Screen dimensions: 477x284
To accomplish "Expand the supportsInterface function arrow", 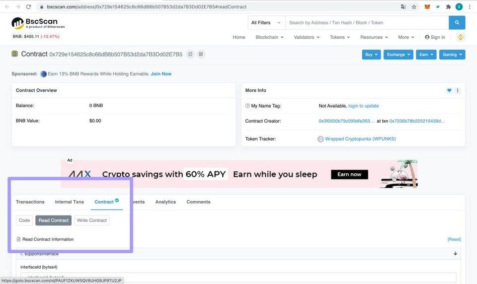I will 455,254.
